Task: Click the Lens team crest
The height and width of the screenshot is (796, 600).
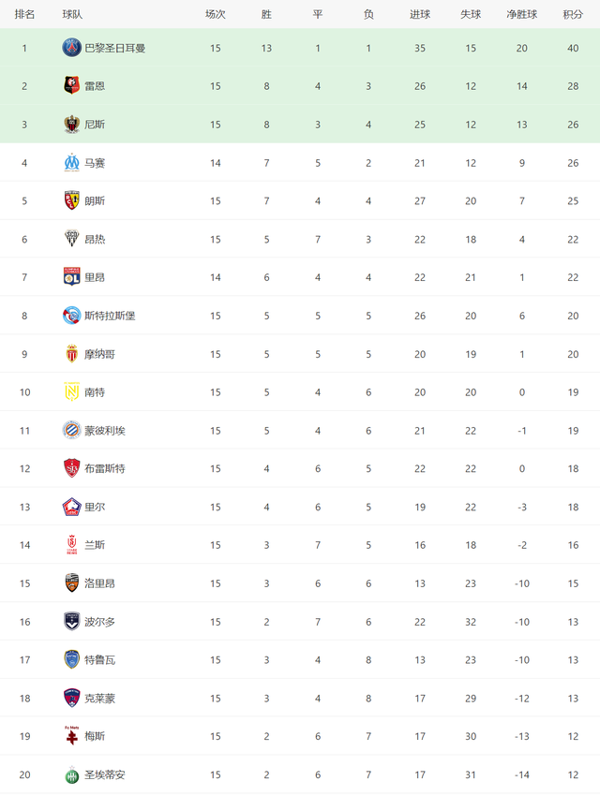Action: [71, 200]
